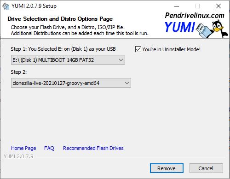Open the FAQ link
This screenshot has height=179, width=230.
pos(49,148)
